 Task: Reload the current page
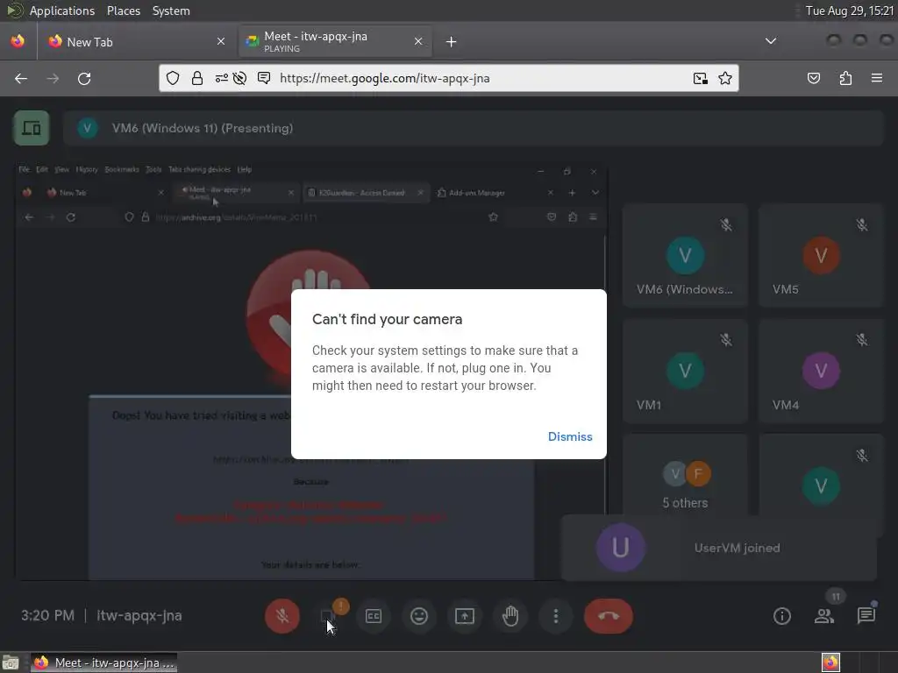(x=84, y=78)
